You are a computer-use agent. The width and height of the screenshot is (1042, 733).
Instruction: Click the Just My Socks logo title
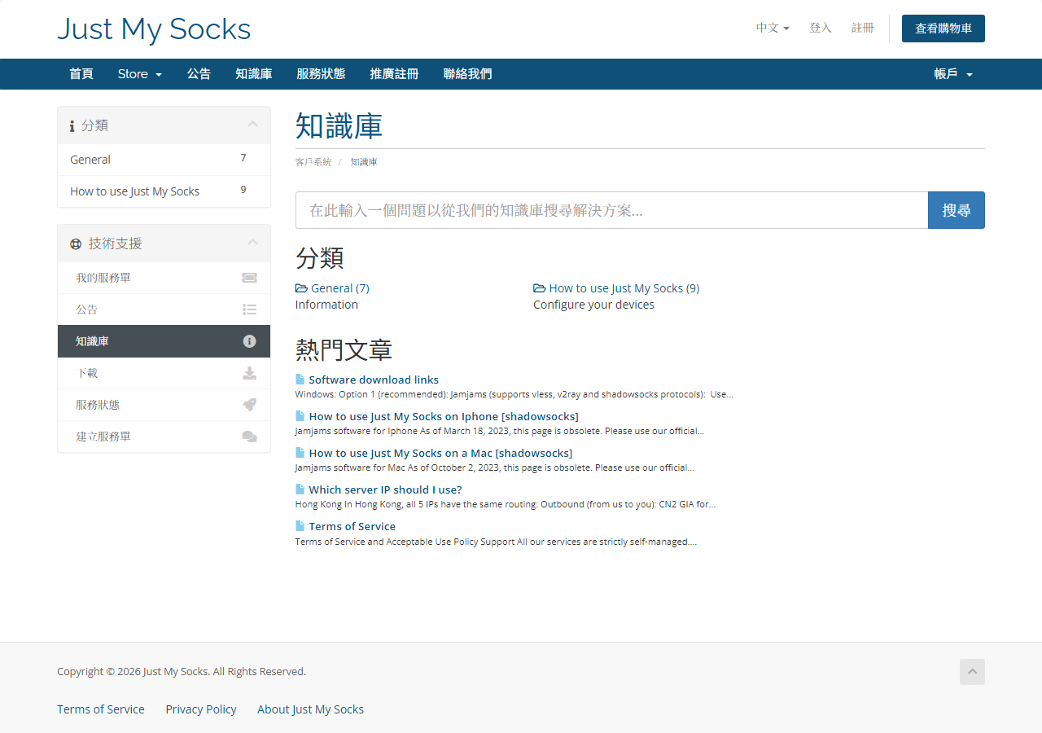(154, 29)
